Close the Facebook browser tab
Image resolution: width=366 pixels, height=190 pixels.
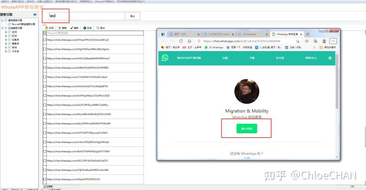coord(267,34)
